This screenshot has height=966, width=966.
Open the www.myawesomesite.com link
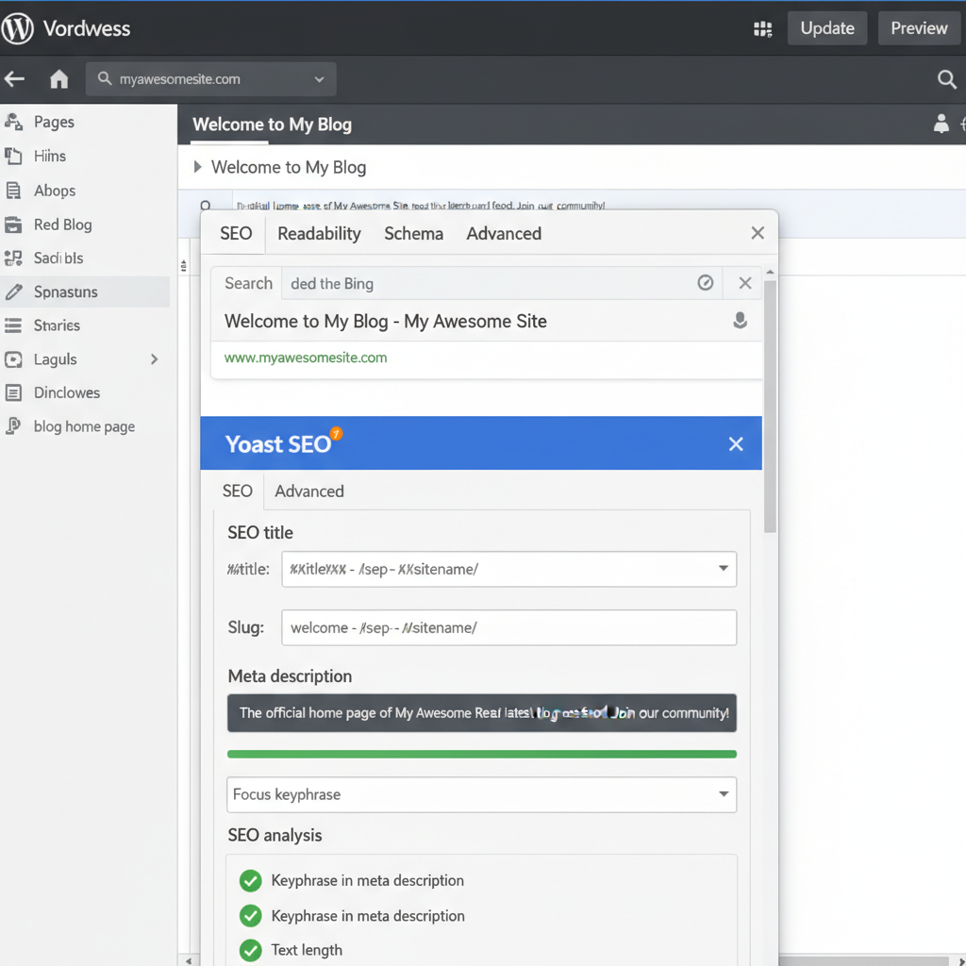[x=304, y=358]
